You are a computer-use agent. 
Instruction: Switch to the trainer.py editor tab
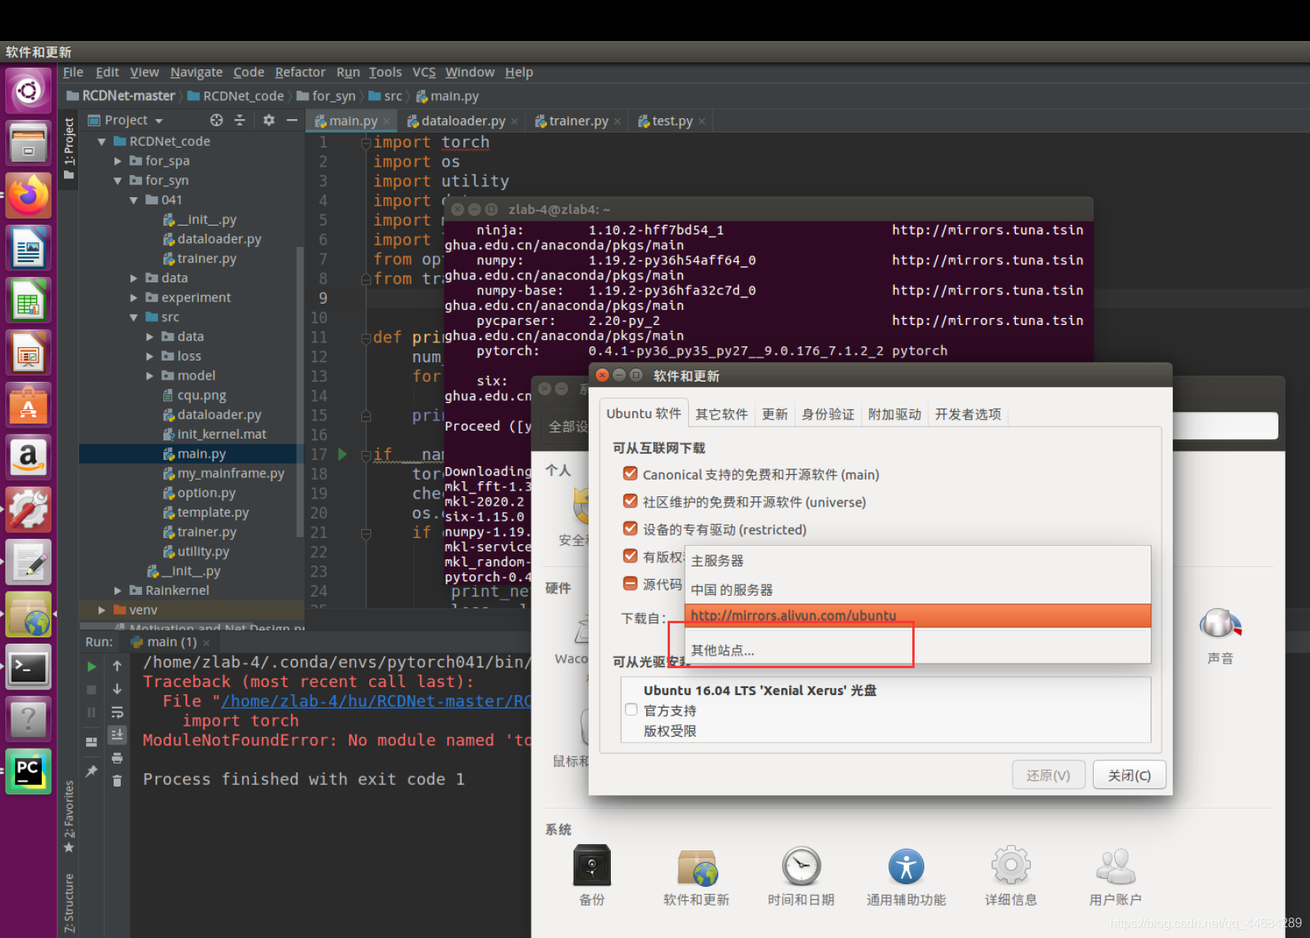tap(578, 121)
